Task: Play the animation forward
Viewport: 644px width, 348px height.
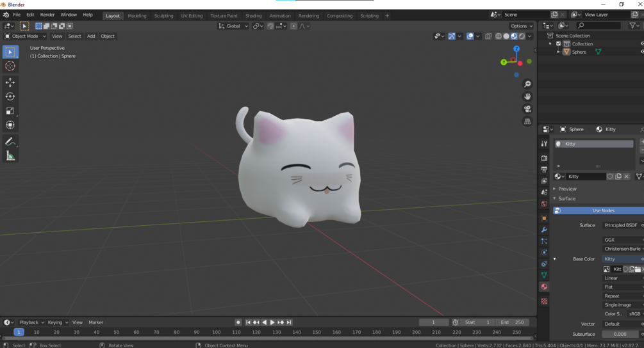Action: tap(272, 322)
